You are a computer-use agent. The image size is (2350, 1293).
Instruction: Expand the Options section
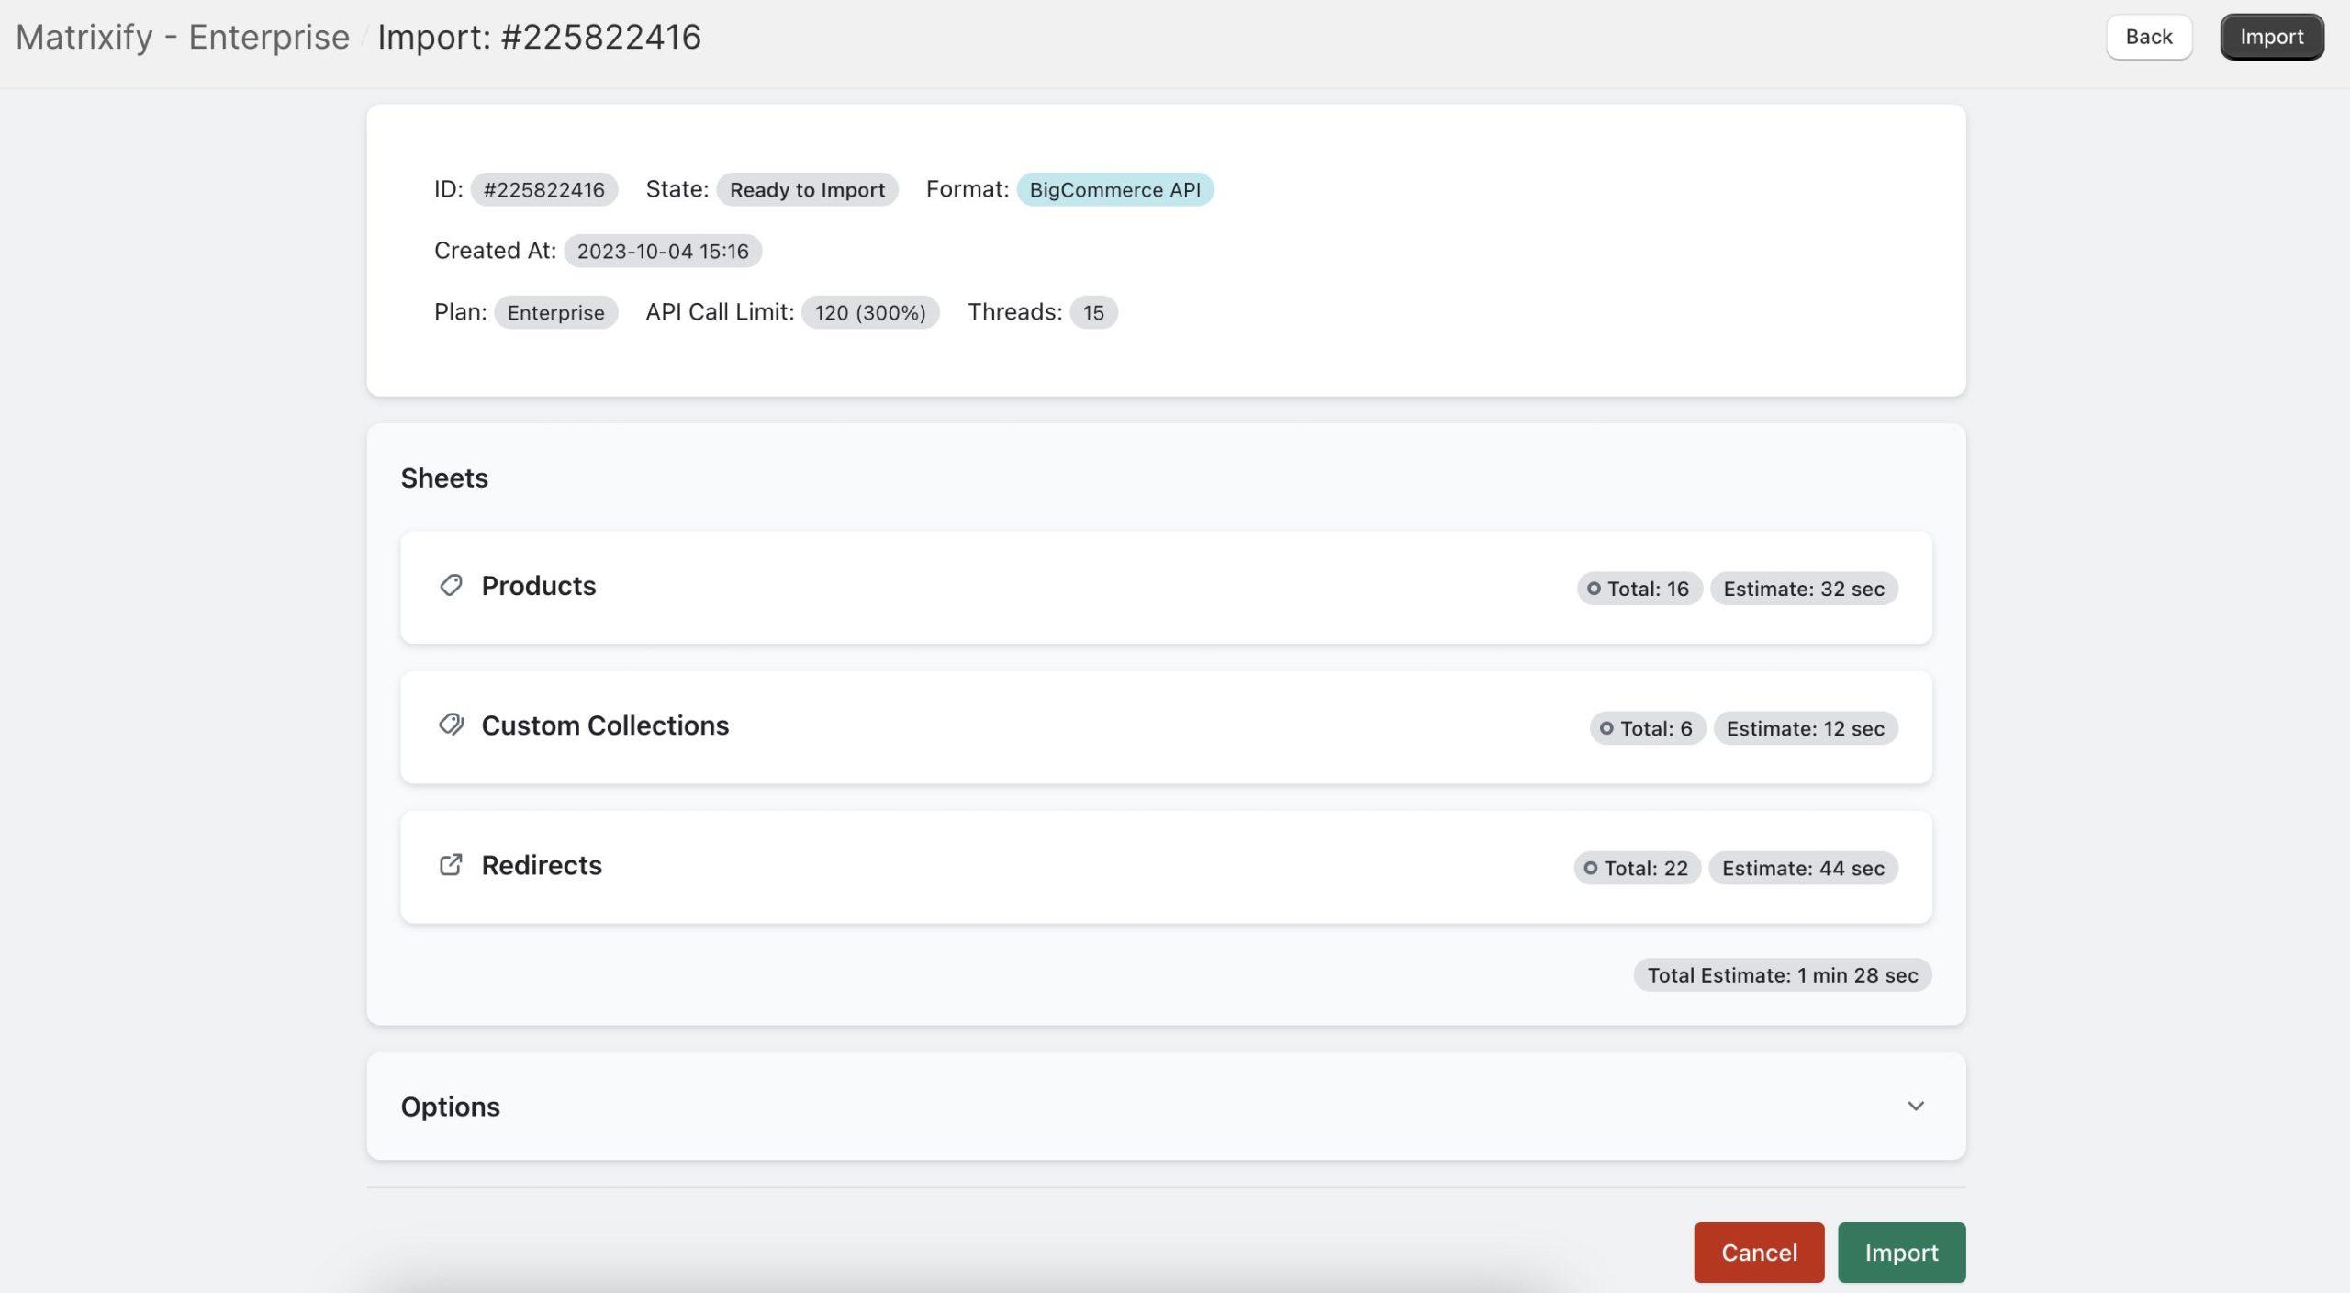[1166, 1106]
